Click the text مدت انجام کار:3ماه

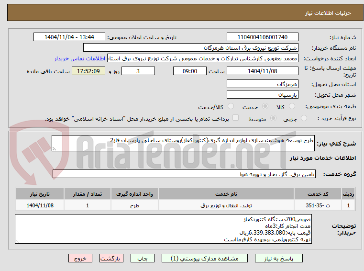coord(287,226)
